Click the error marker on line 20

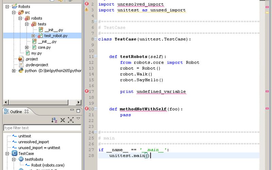click(86, 109)
